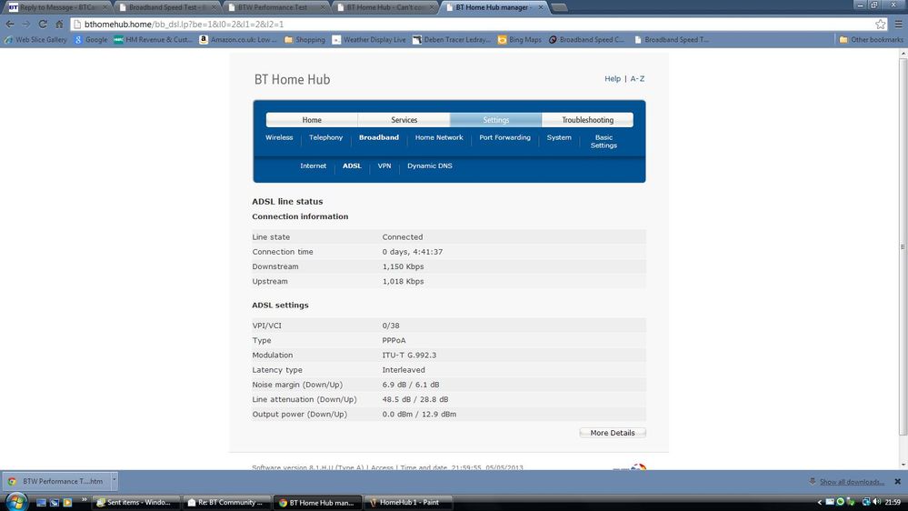The width and height of the screenshot is (908, 511).
Task: Expand the quick launch overflow chevron
Action: (x=84, y=500)
